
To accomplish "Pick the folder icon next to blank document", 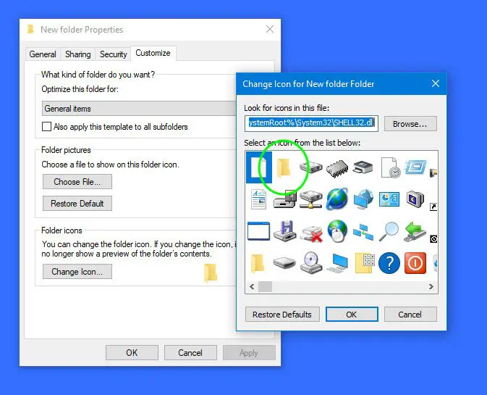I will pyautogui.click(x=284, y=167).
